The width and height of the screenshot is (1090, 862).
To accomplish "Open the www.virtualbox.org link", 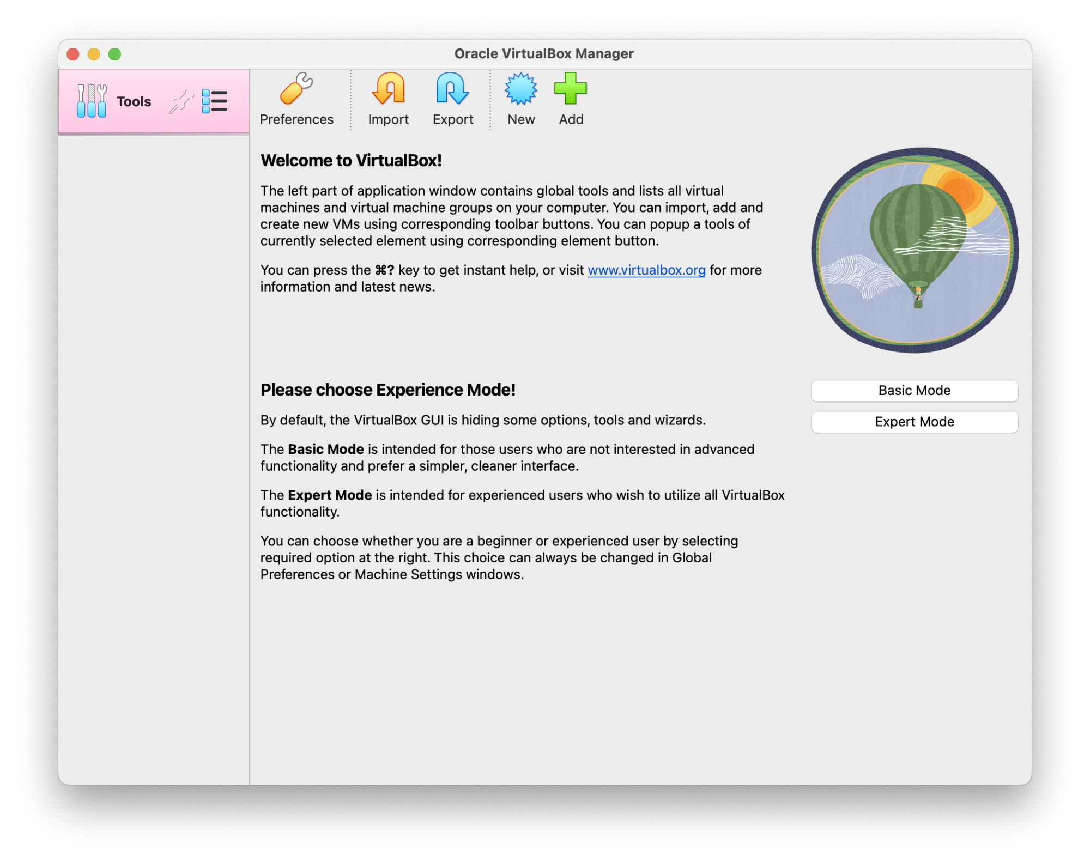I will [x=646, y=270].
